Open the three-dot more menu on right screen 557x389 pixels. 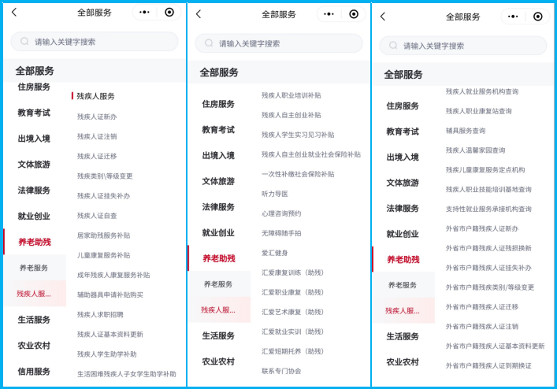pyautogui.click(x=512, y=17)
